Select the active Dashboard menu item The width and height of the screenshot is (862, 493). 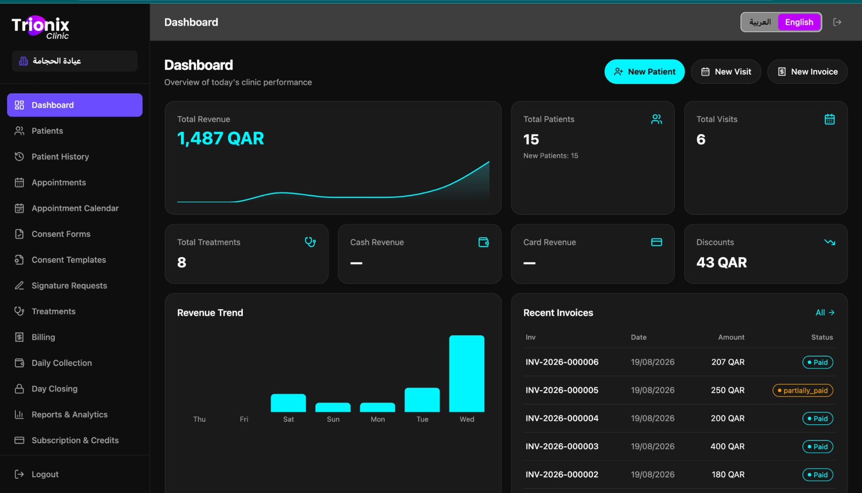click(75, 105)
